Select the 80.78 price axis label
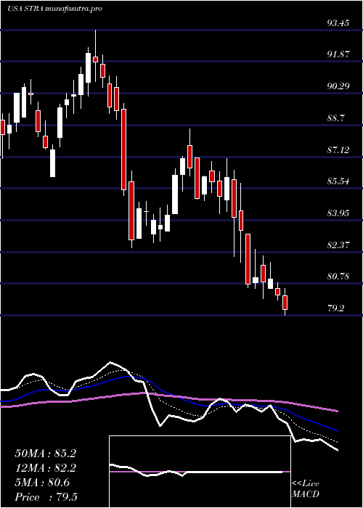This screenshot has height=508, width=363. click(x=338, y=276)
